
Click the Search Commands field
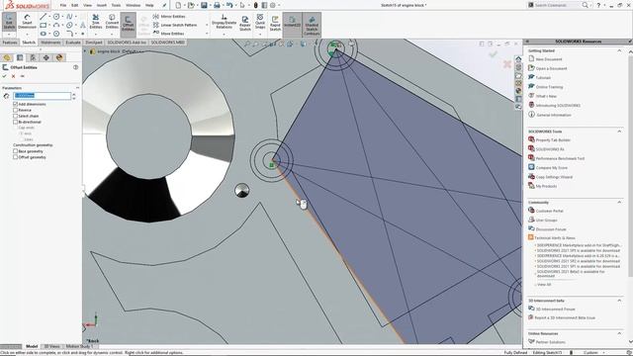pyautogui.click(x=558, y=5)
